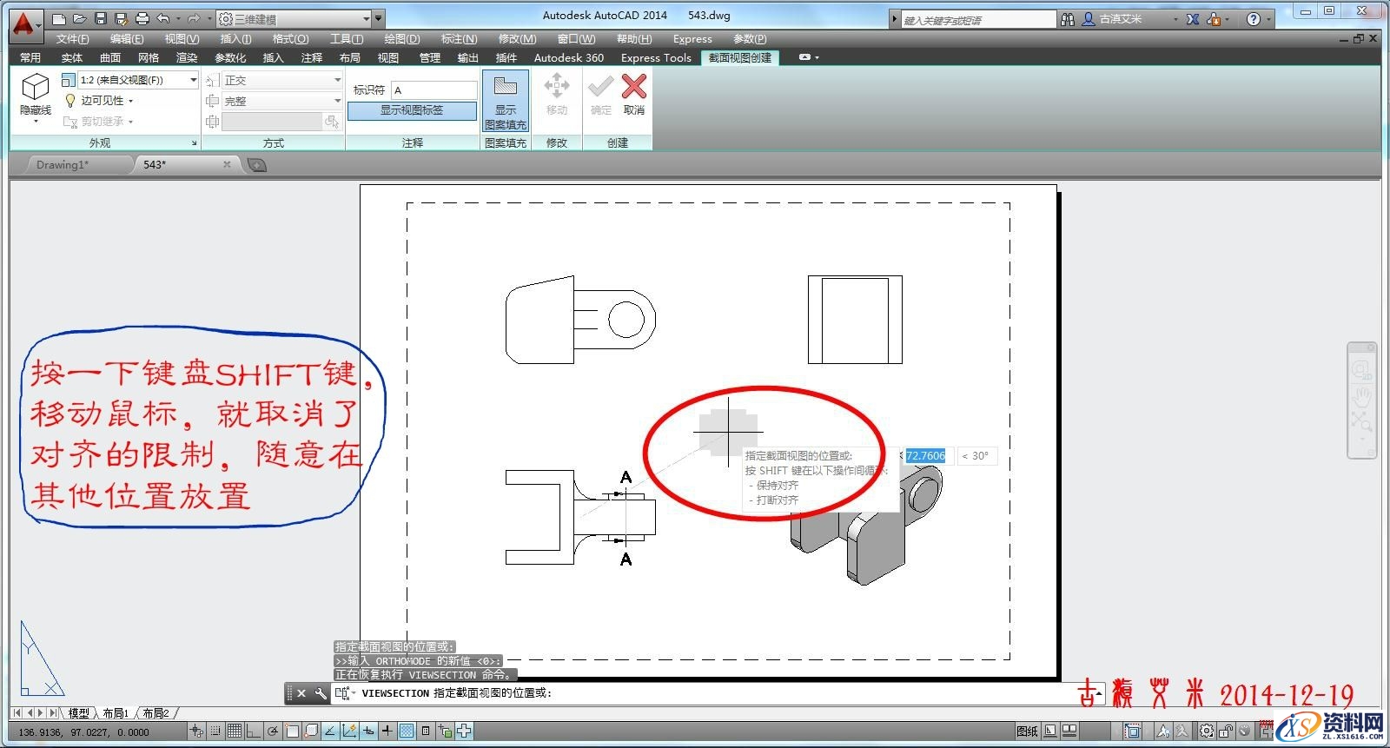This screenshot has height=748, width=1390.
Task: Click the red 取消 cancel icon
Action: click(x=634, y=88)
